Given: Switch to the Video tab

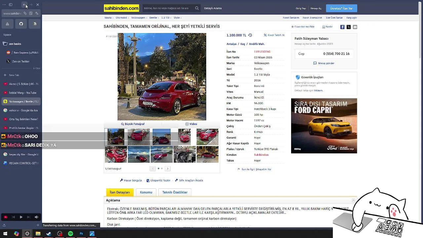Looking at the screenshot, I should pos(191,124).
